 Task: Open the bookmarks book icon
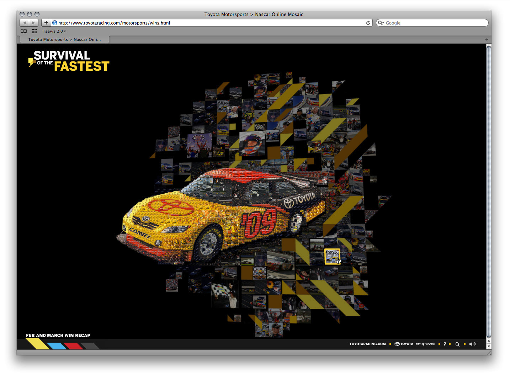pyautogui.click(x=24, y=31)
